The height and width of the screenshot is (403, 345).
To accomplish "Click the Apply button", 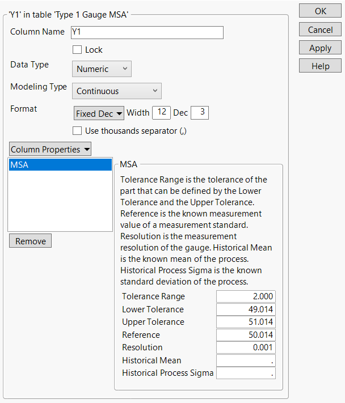I will pos(321,48).
